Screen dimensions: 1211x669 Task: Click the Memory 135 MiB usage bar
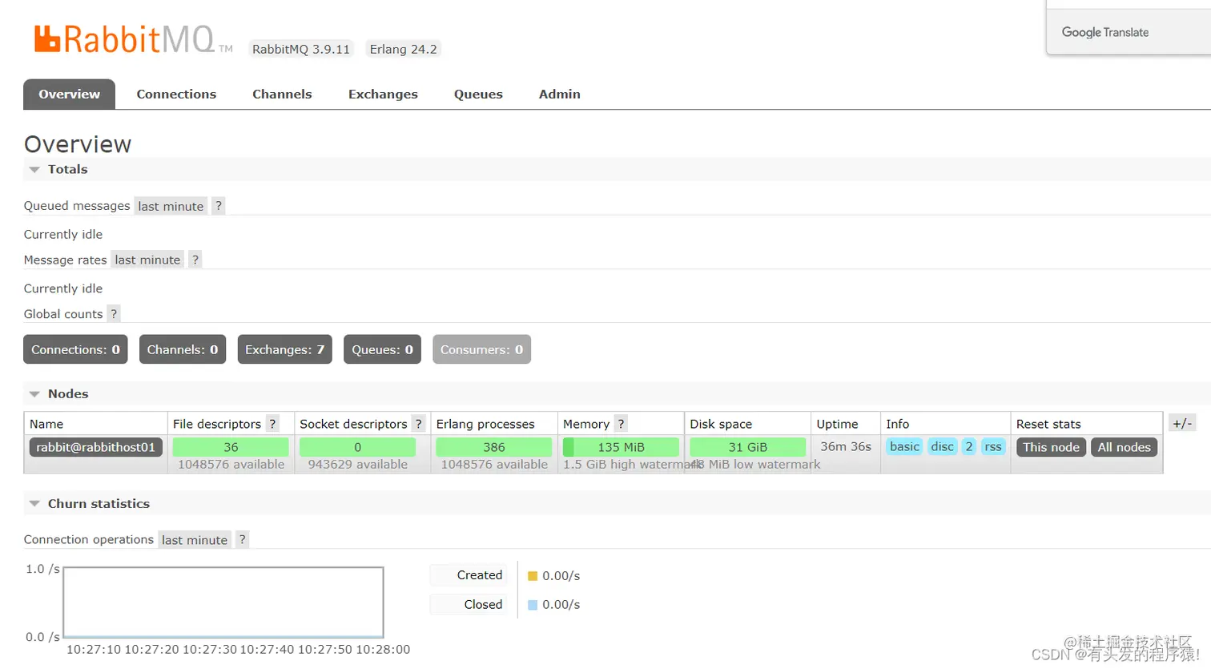(x=621, y=447)
